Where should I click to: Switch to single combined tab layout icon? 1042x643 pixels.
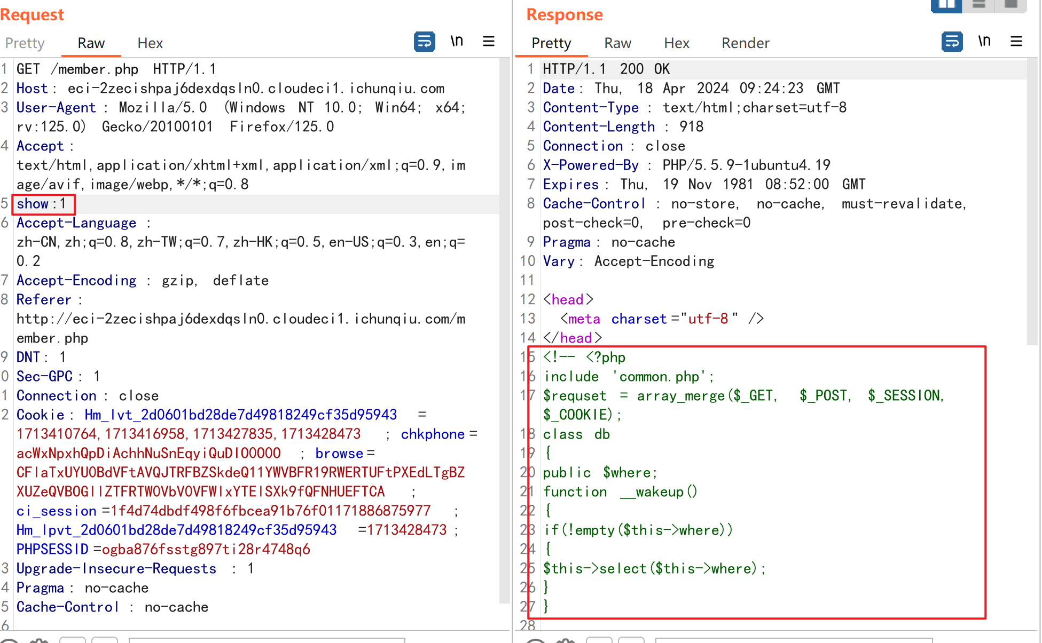pyautogui.click(x=1010, y=5)
